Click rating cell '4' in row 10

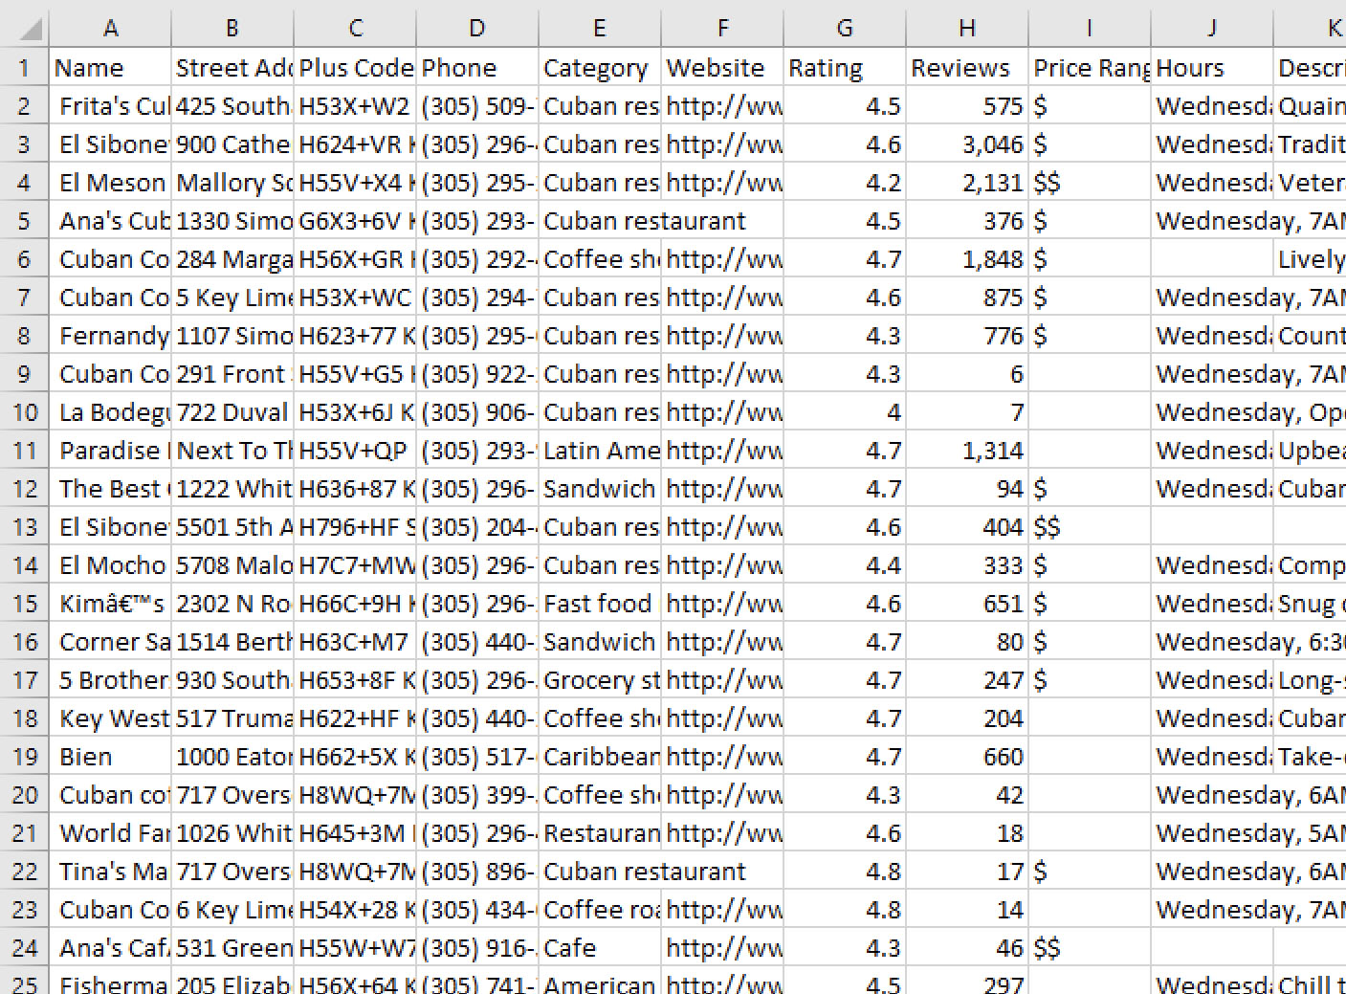[x=845, y=412]
